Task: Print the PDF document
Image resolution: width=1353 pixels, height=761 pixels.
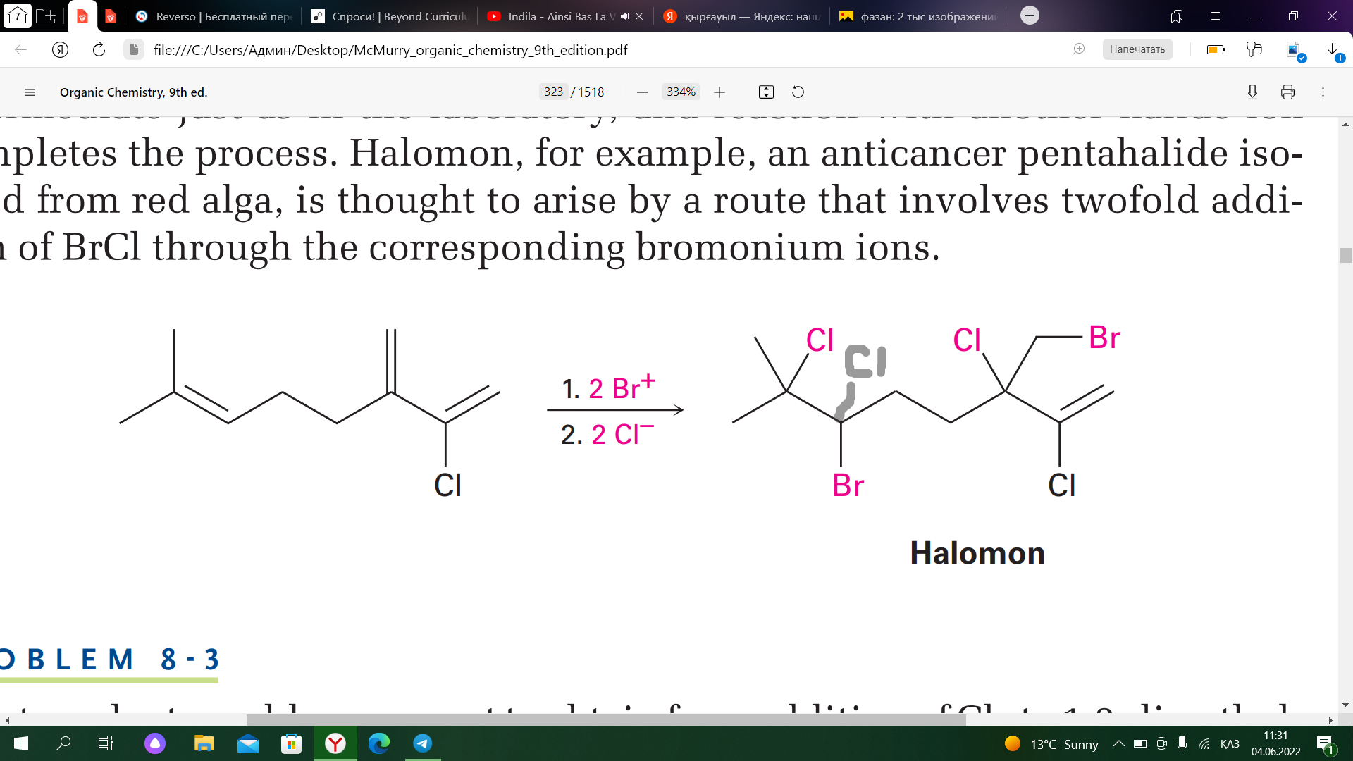Action: [x=1287, y=92]
